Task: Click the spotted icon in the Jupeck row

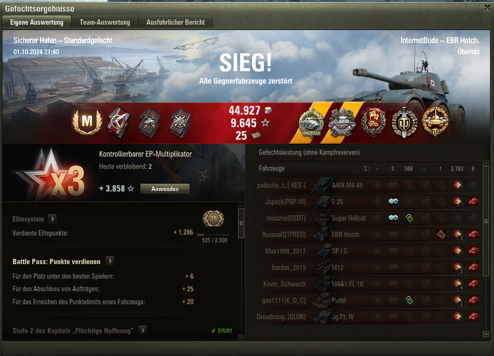Action: coord(393,201)
